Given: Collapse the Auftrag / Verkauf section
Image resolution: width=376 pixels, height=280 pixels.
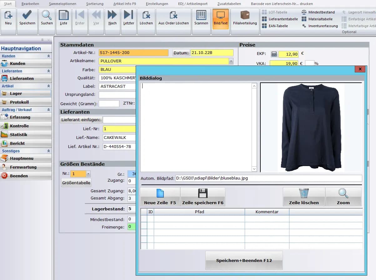Looking at the screenshot, I should coord(48,110).
